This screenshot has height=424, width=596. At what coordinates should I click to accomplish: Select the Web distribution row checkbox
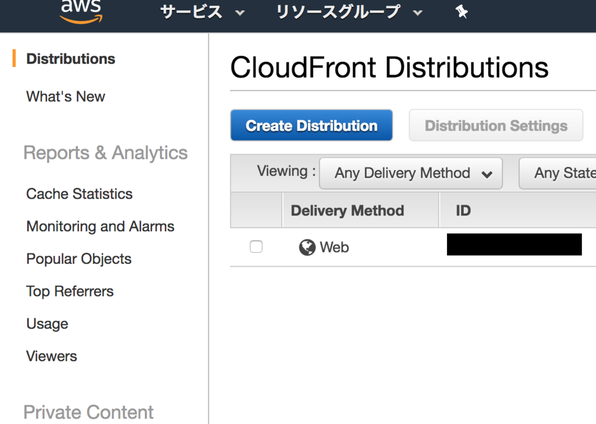point(256,247)
